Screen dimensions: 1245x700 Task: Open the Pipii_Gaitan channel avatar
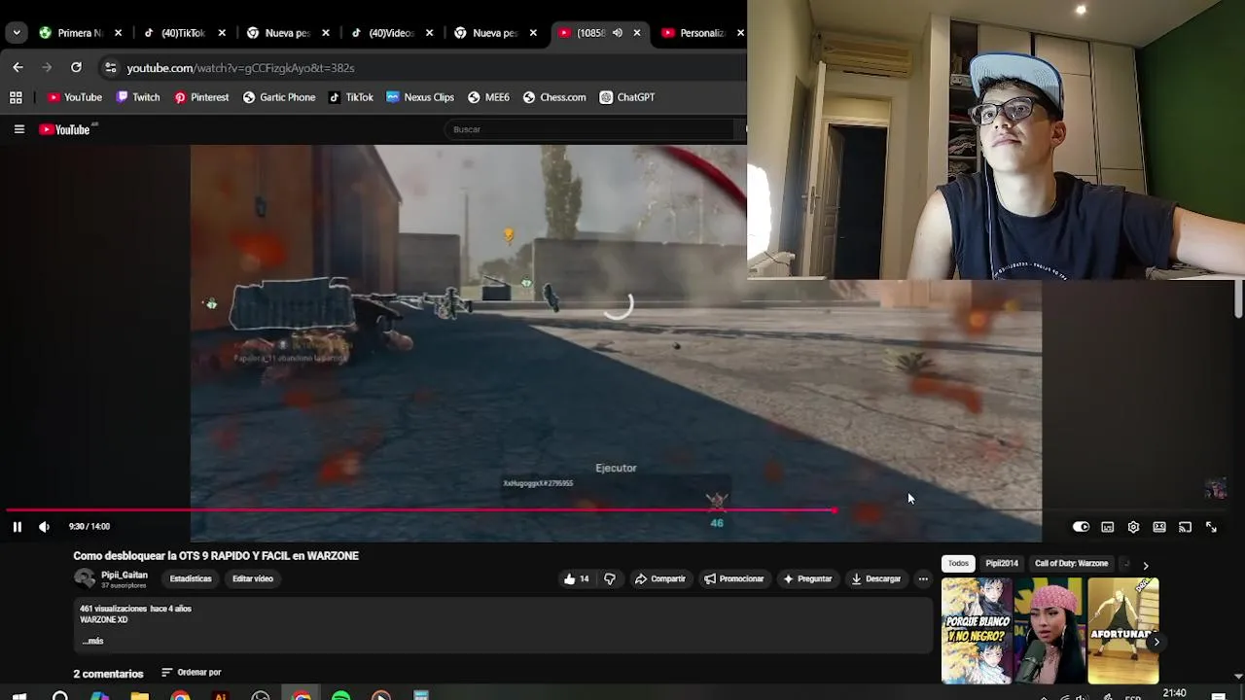pyautogui.click(x=85, y=578)
